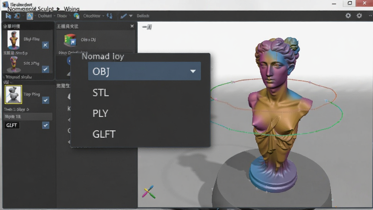The width and height of the screenshot is (373, 210).
Task: Click the flag arrow icon in the toolbar
Action: click(x=8, y=16)
